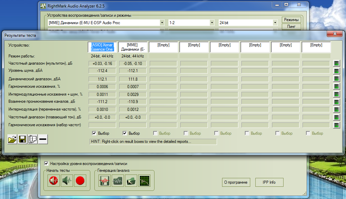Start test with red speaker icon
This screenshot has height=199, width=346.
pyautogui.click(x=54, y=181)
